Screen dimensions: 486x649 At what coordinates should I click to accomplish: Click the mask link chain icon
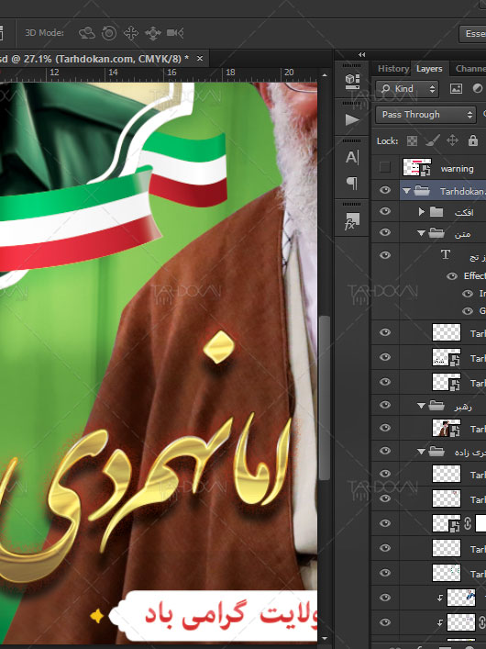point(468,523)
